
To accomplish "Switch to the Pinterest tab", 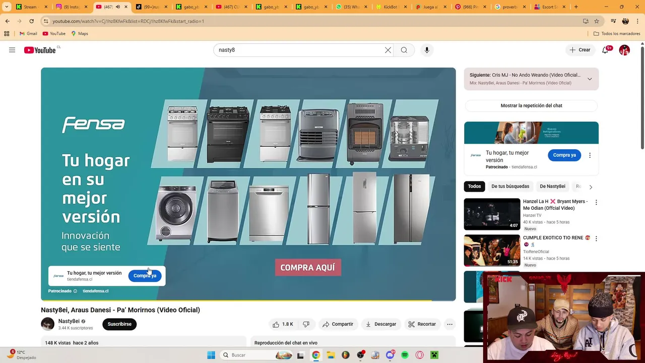I will click(x=472, y=7).
